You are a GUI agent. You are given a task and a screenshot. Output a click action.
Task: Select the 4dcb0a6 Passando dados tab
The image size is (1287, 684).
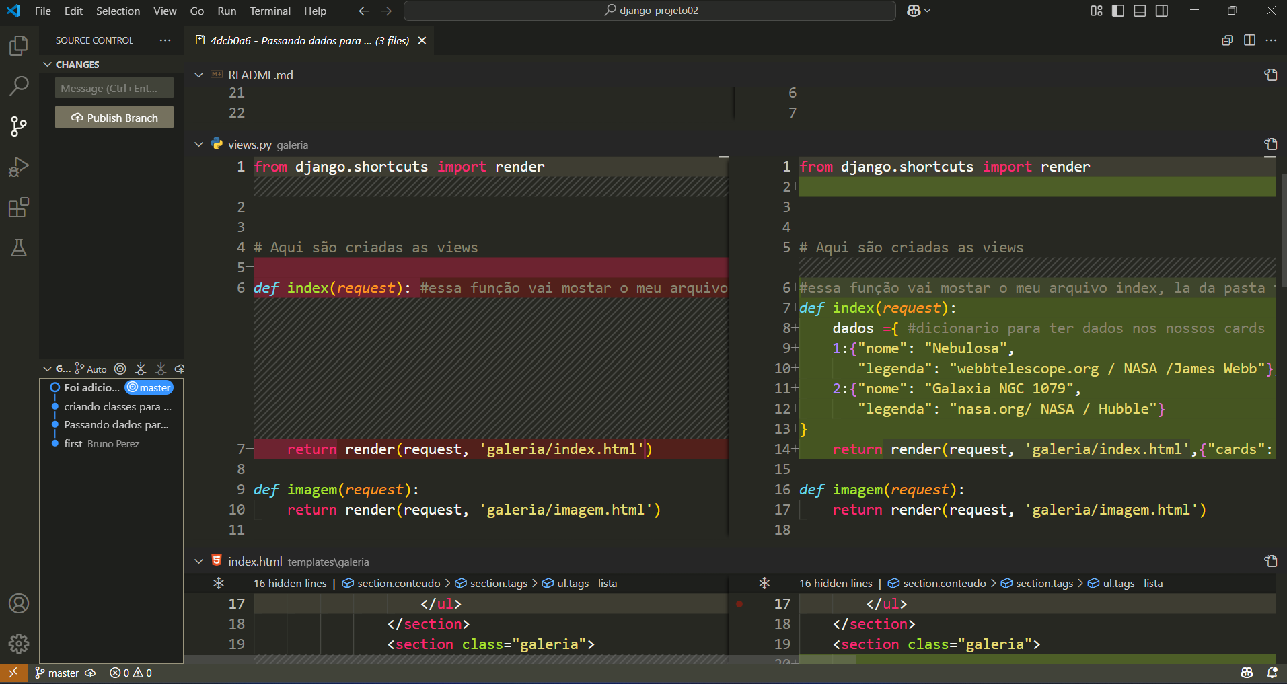click(x=309, y=40)
